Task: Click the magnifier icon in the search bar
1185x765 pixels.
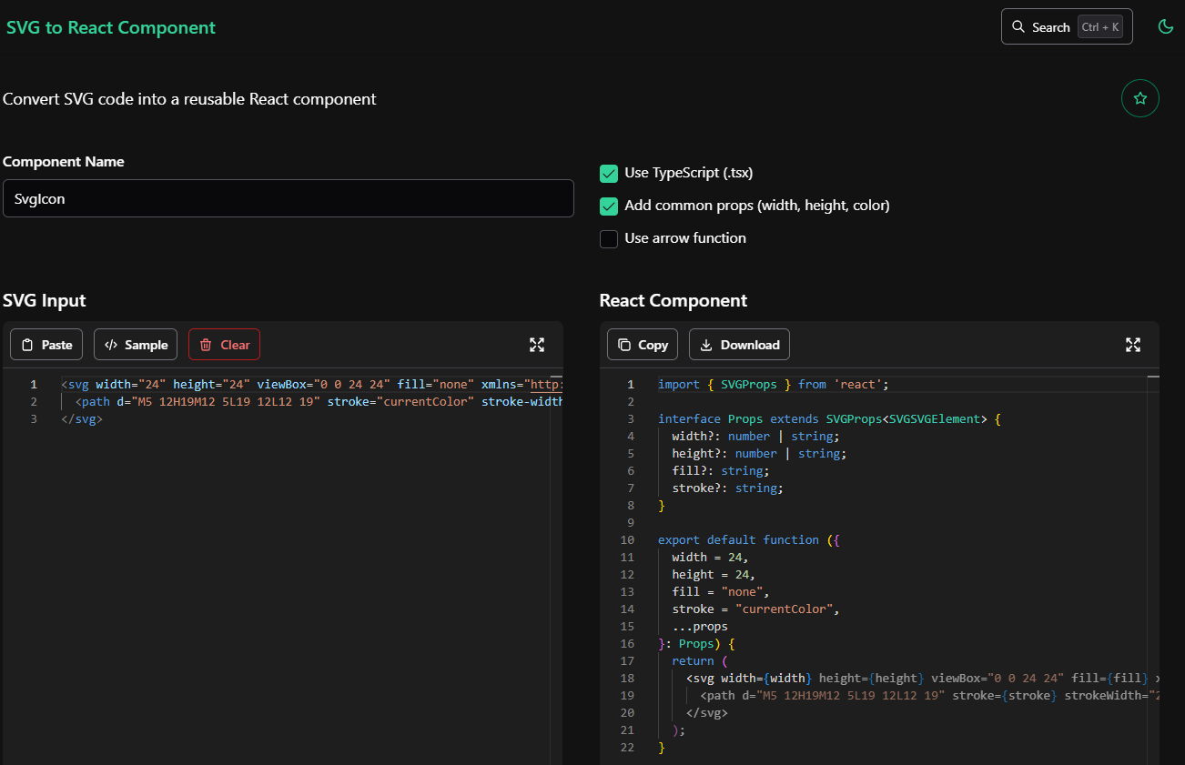Action: (x=1019, y=26)
